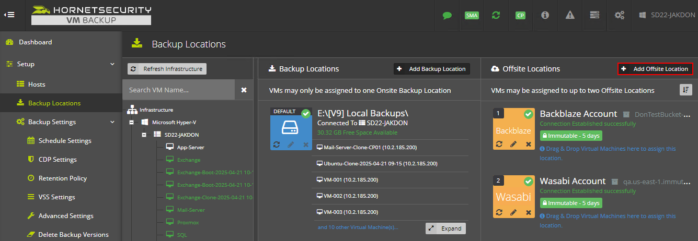
Task: Open the SD22-JAKDON account menu
Action: 668,15
